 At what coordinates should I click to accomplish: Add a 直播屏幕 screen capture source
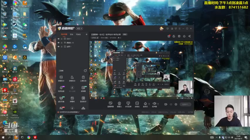[x=110, y=105]
